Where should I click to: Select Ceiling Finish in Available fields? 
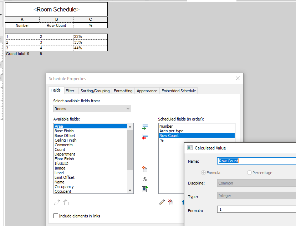click(x=91, y=140)
